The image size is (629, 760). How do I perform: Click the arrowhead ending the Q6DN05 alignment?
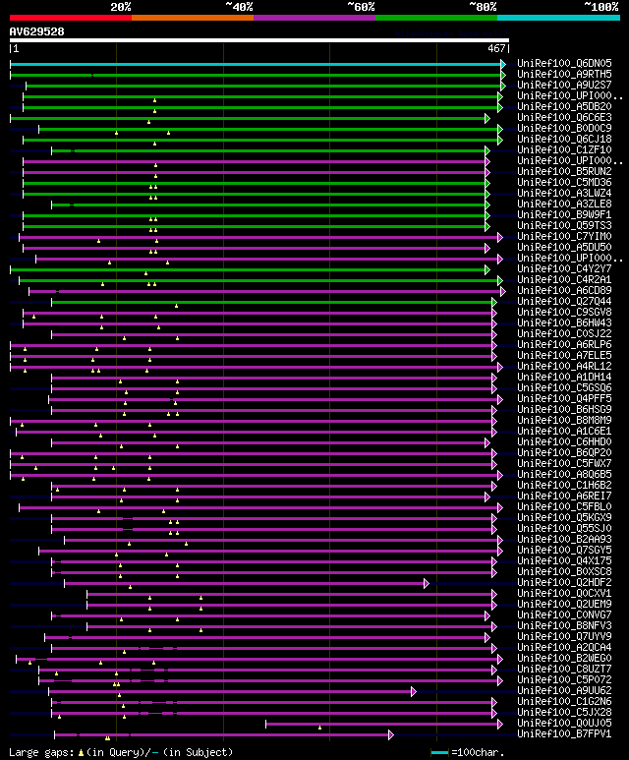pos(503,64)
